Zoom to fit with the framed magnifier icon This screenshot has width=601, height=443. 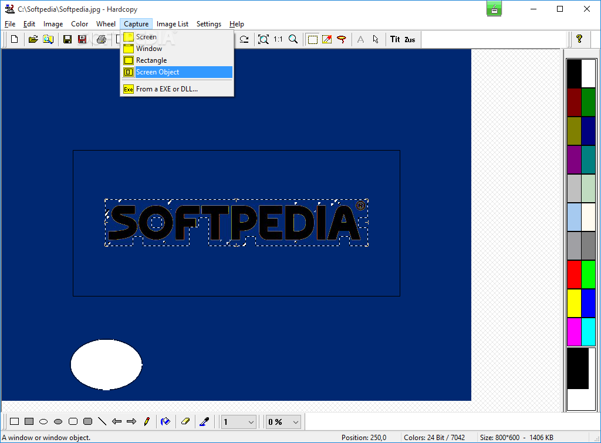pyautogui.click(x=264, y=39)
